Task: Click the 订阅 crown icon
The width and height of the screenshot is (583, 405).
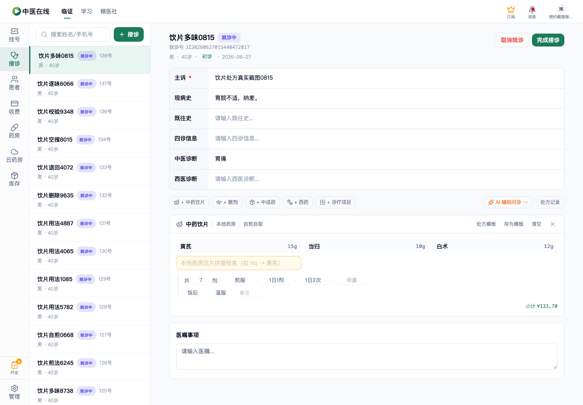Action: [x=511, y=12]
